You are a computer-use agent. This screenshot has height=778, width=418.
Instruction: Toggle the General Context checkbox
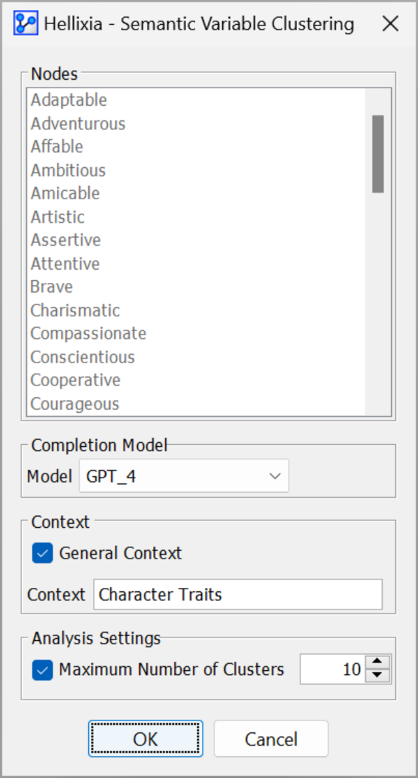click(x=42, y=553)
